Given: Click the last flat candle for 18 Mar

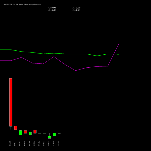Looking at the screenshot, I should [x=59, y=134].
